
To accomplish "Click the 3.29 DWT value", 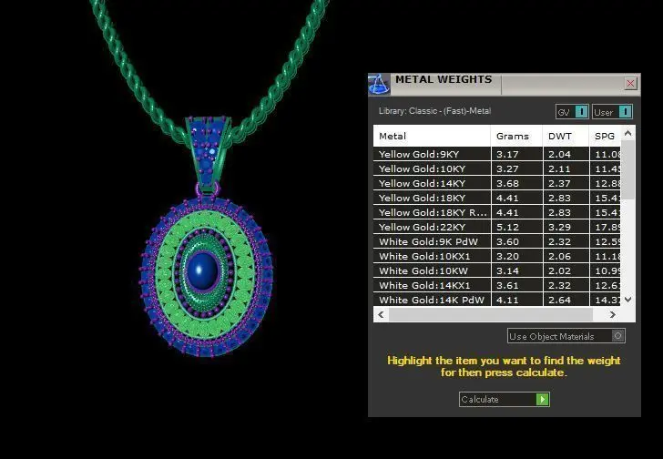I will [559, 227].
